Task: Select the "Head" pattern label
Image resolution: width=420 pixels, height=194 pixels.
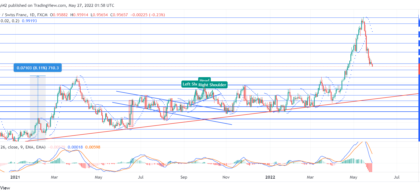Action: pos(204,80)
